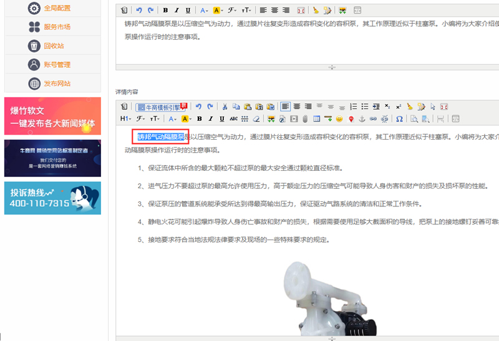Click the quick format broom in detail editor
Screen dimensions: 499x341
click(410, 107)
